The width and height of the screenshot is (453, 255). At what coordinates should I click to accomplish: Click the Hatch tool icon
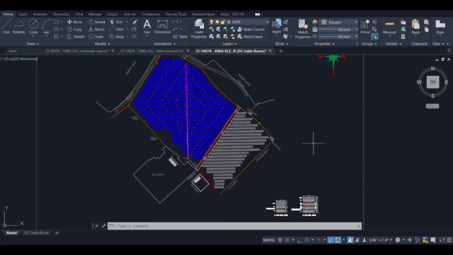(56, 37)
